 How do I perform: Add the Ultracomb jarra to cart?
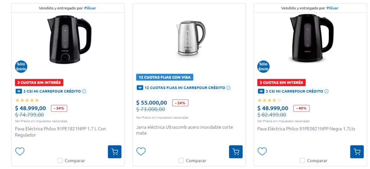coord(236,152)
